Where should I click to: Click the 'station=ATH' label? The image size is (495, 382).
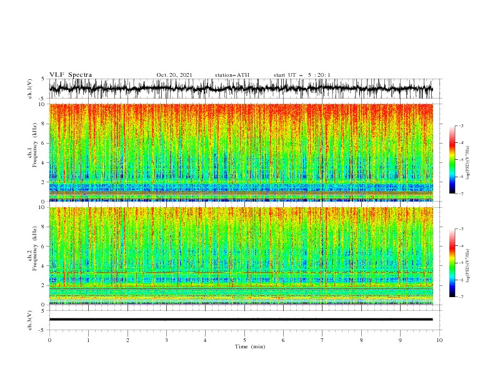pos(232,75)
